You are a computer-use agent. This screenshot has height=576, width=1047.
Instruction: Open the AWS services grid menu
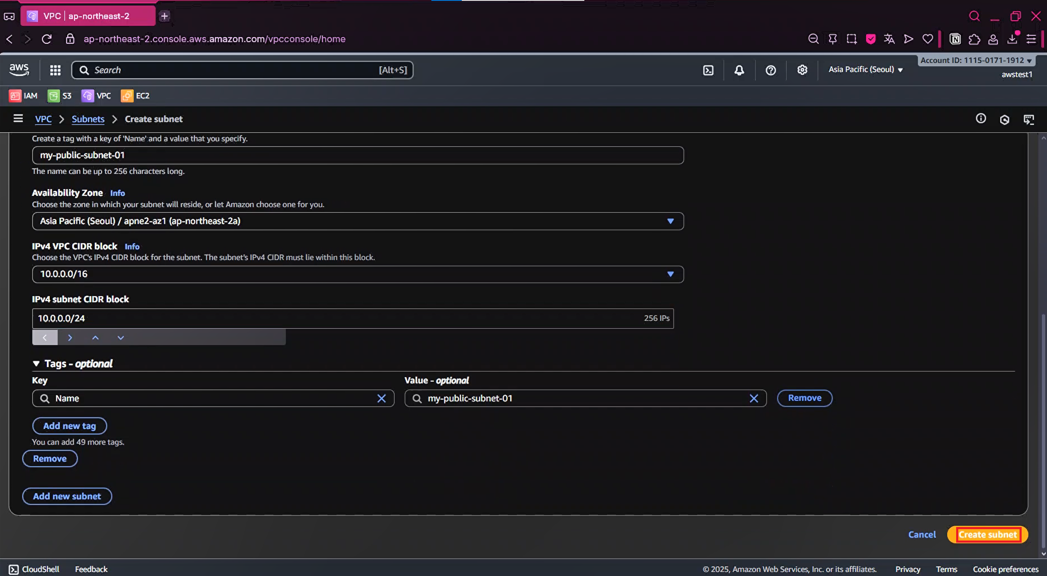click(55, 70)
